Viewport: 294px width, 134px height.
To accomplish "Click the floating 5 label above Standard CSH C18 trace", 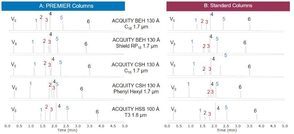I will [225, 55].
